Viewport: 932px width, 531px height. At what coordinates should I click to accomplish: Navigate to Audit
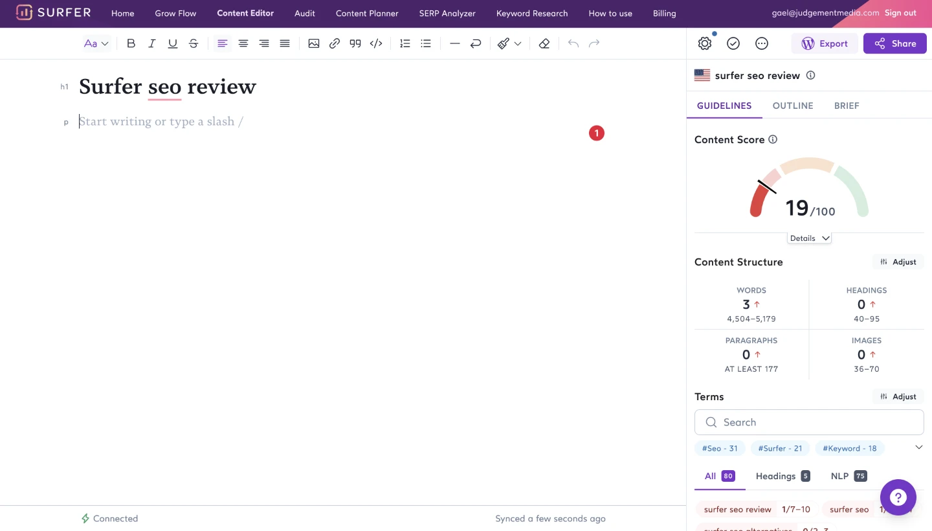click(x=305, y=13)
